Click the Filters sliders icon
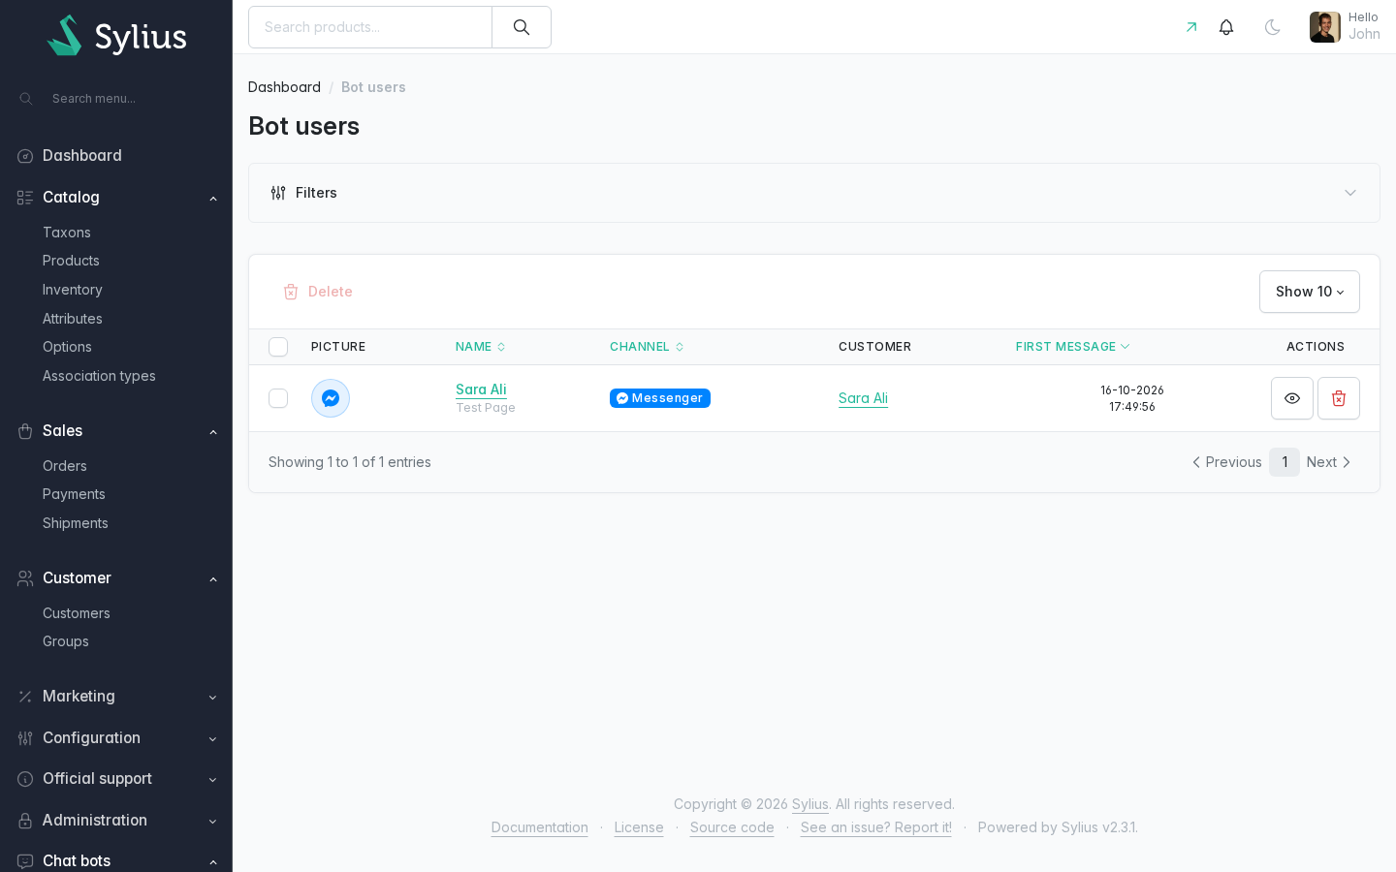Viewport: 1396px width, 872px height. click(x=278, y=193)
